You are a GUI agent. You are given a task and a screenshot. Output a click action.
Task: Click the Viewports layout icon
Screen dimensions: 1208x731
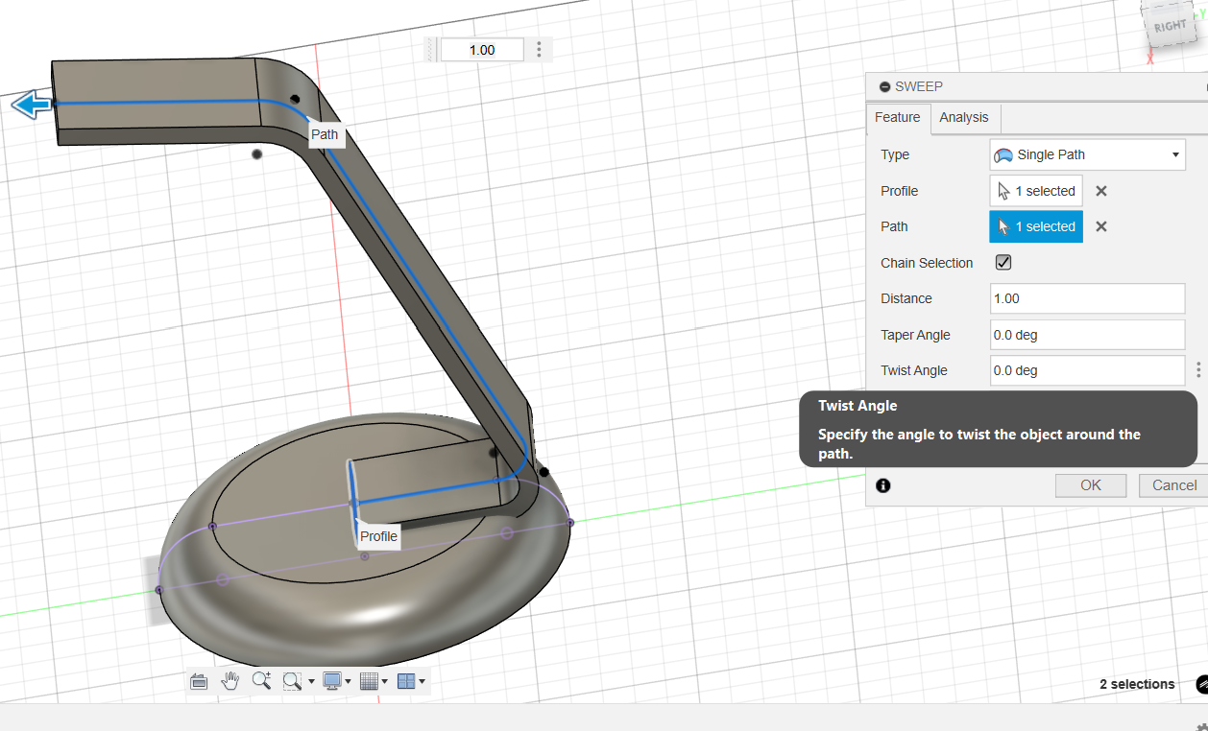[406, 681]
